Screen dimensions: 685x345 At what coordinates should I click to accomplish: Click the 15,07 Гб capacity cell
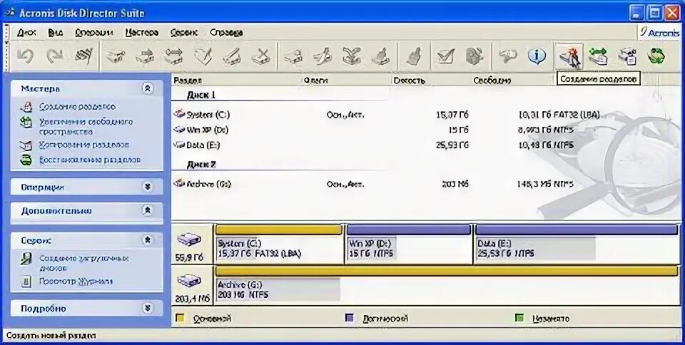(x=452, y=115)
